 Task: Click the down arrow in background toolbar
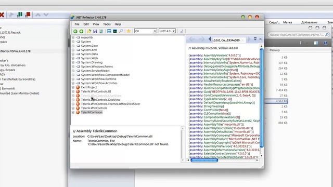[x=46, y=15]
